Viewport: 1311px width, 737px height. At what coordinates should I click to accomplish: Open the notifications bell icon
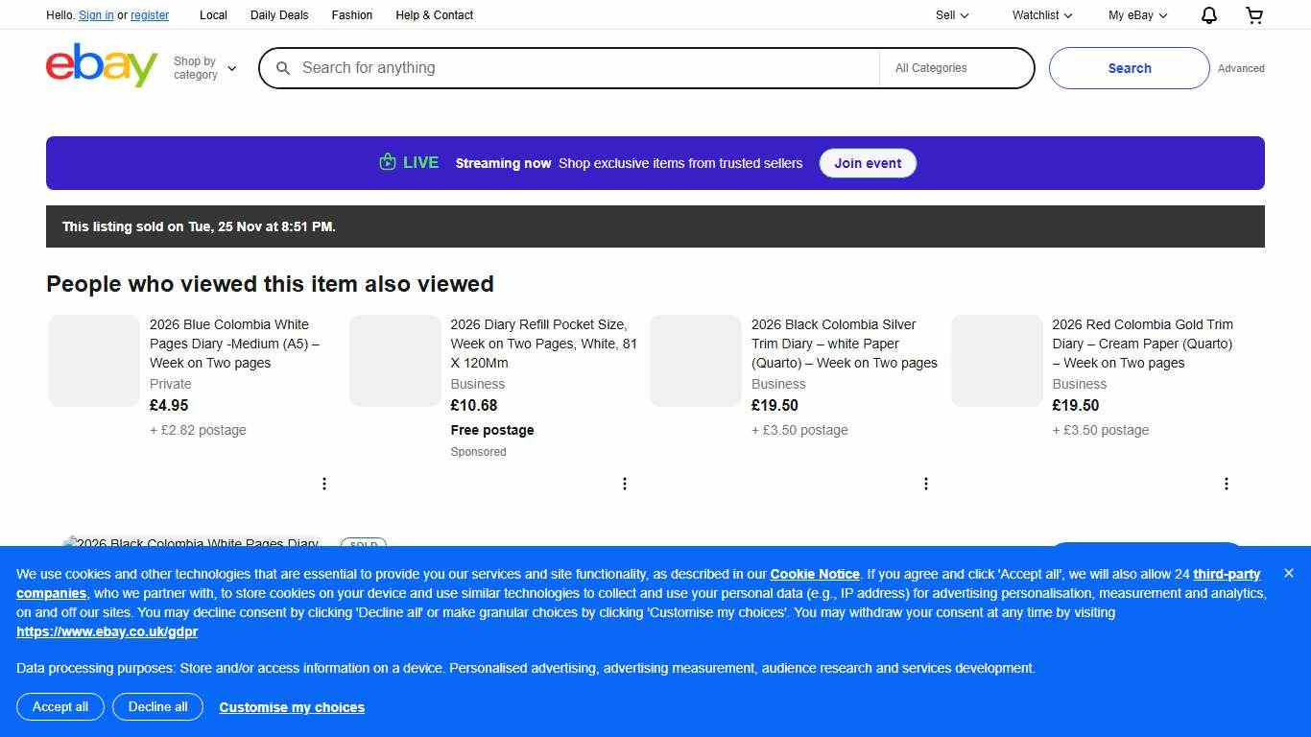[1209, 15]
